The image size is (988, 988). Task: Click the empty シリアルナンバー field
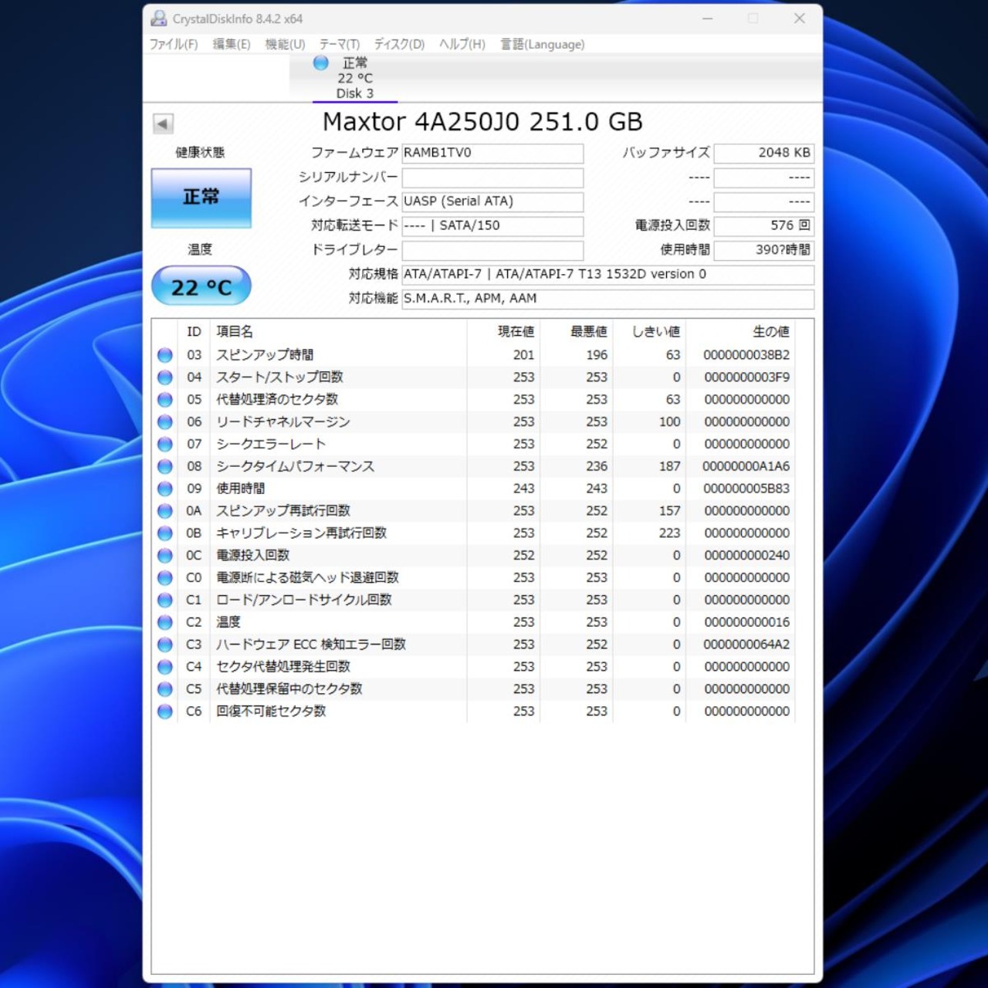(492, 178)
